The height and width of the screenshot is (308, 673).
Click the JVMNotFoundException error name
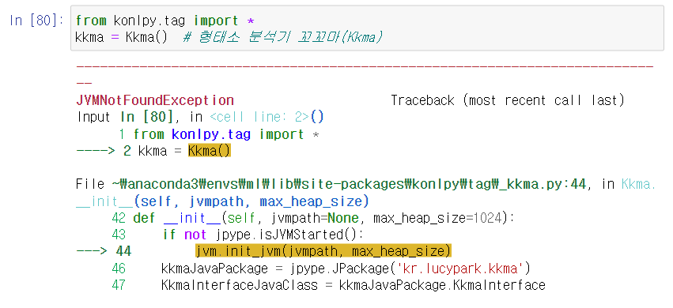[x=155, y=100]
